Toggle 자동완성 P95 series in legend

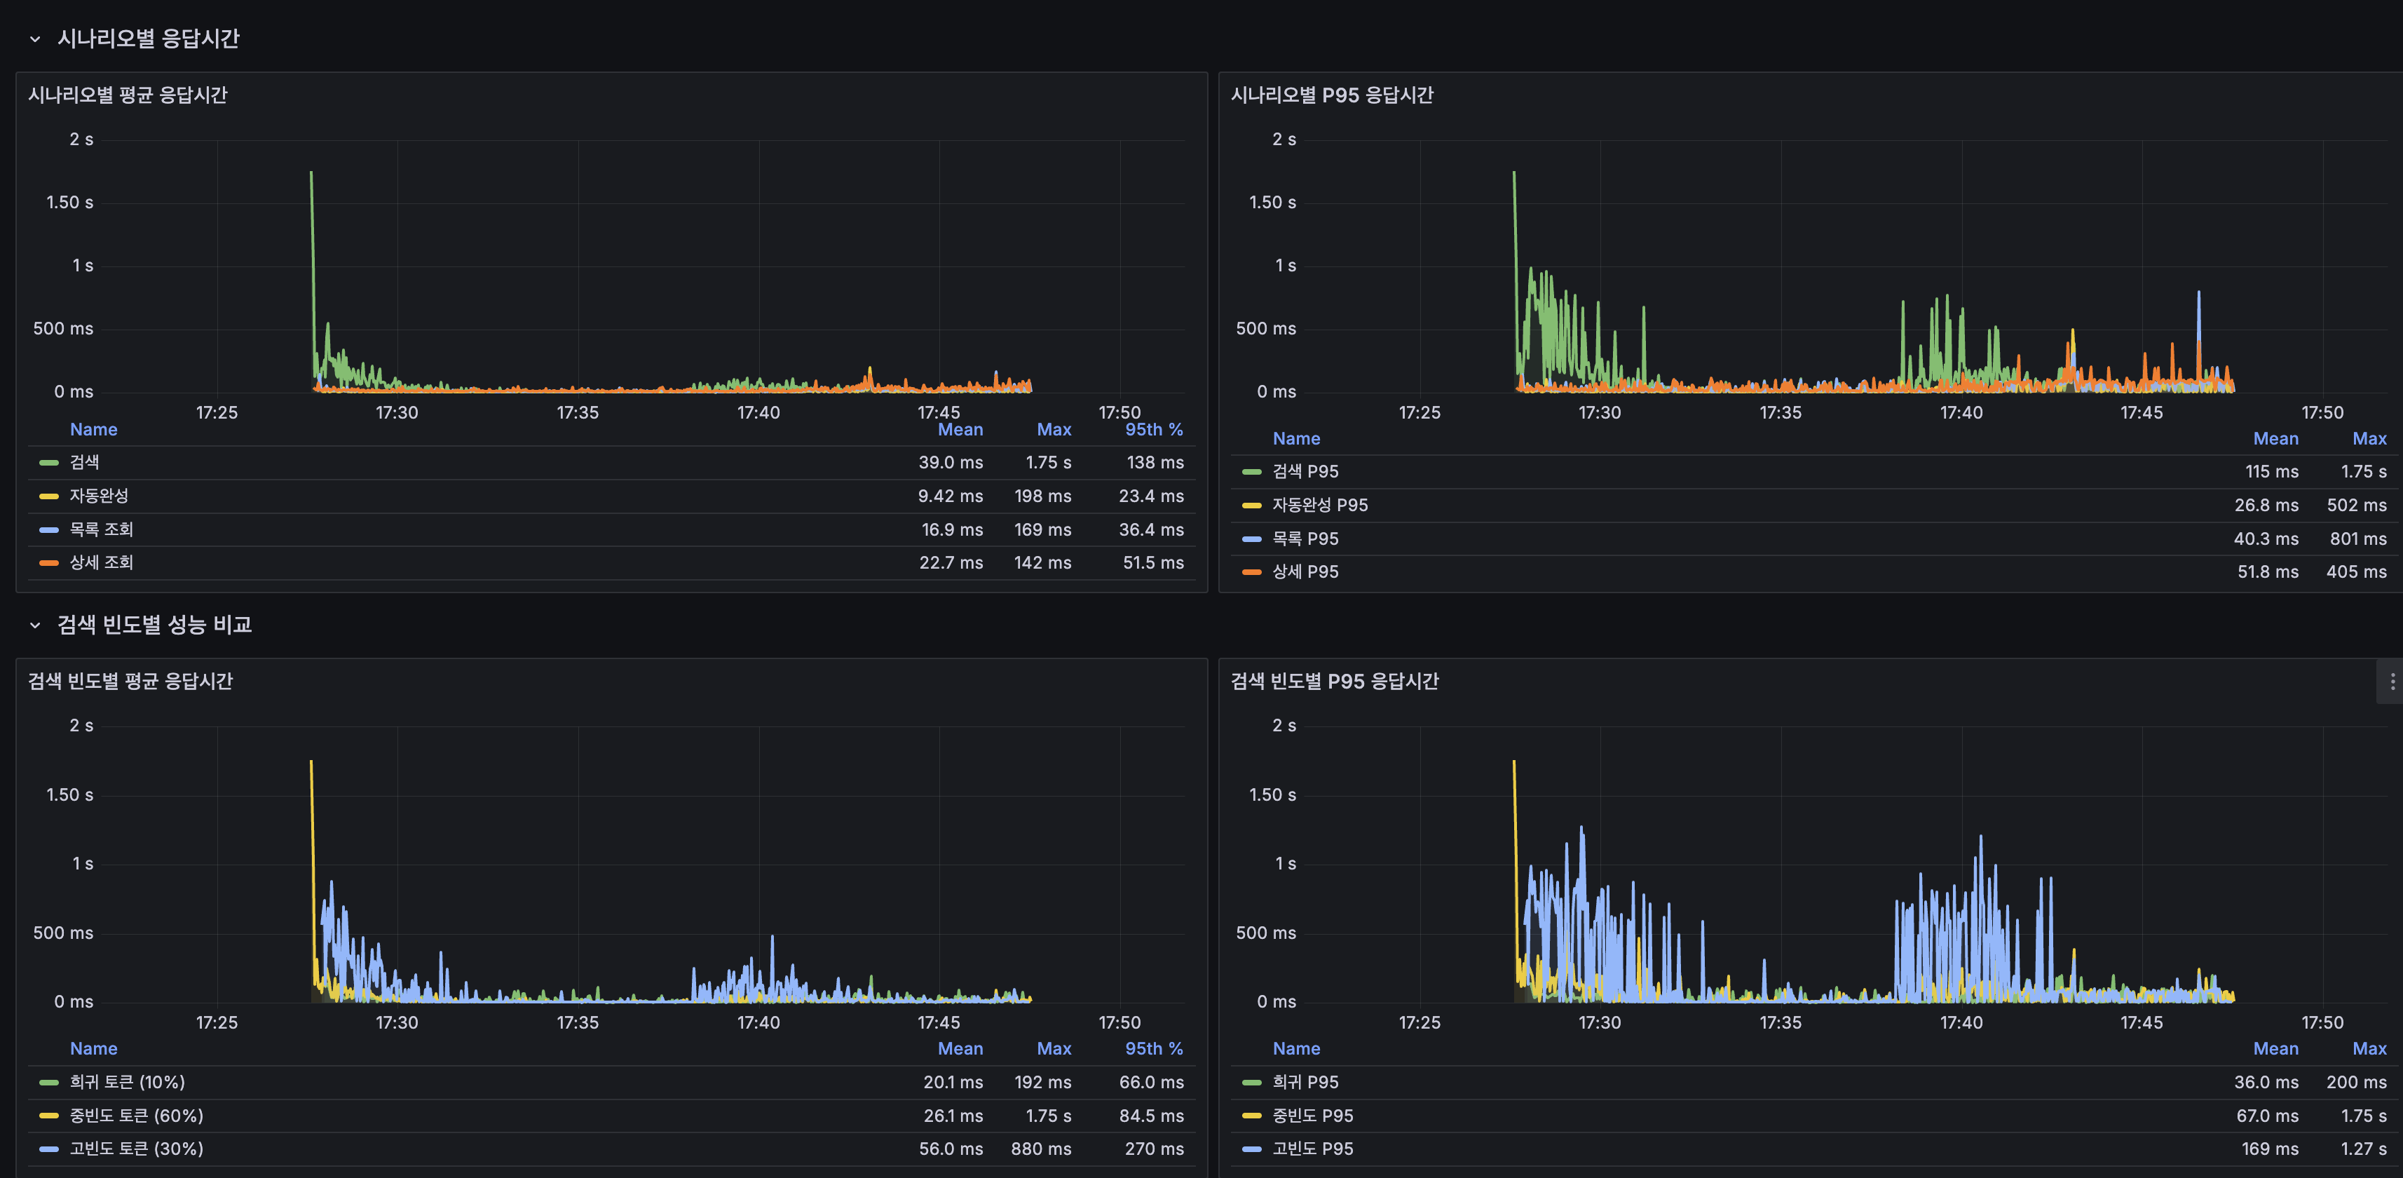pos(1319,505)
